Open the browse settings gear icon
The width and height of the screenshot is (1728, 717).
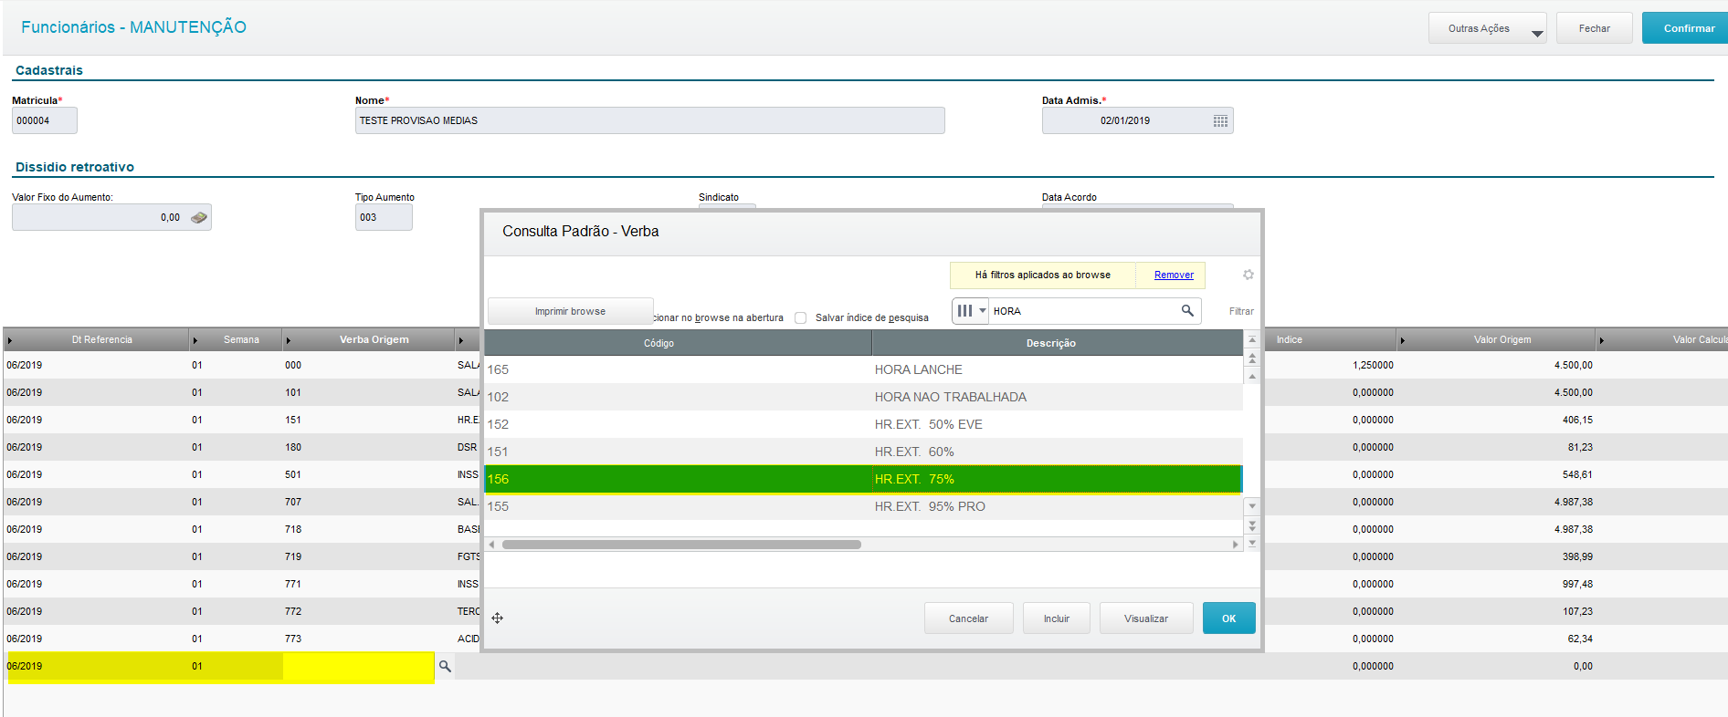(x=1249, y=275)
